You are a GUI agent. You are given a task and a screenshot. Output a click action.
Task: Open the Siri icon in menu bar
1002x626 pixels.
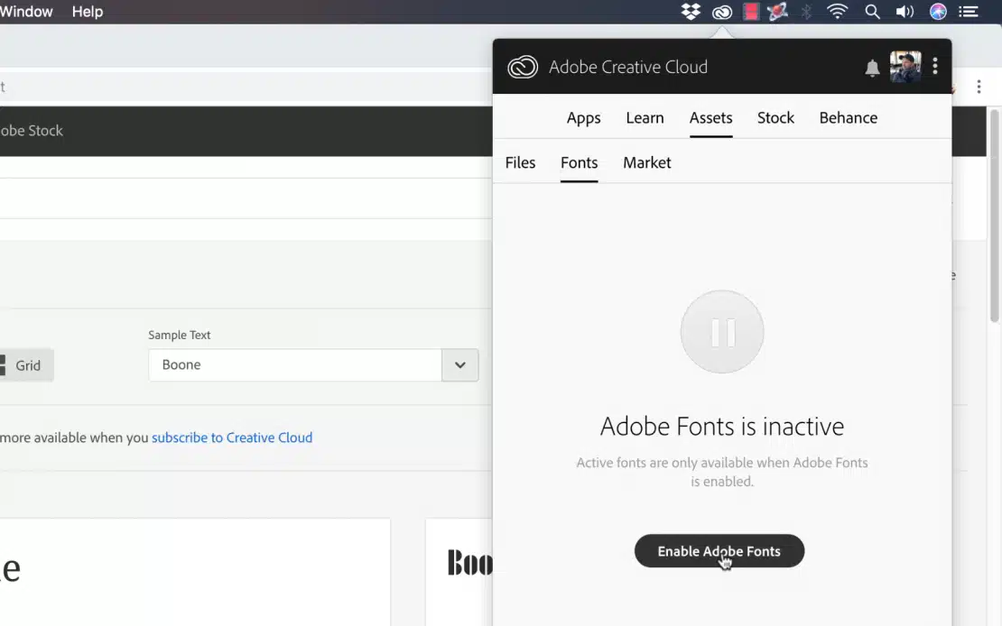point(938,12)
